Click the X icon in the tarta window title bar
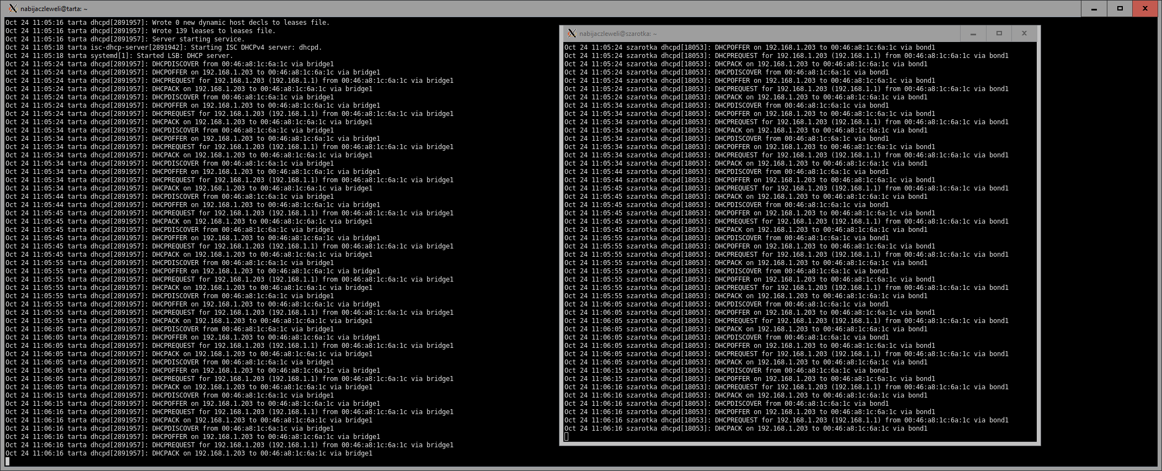 click(13, 8)
